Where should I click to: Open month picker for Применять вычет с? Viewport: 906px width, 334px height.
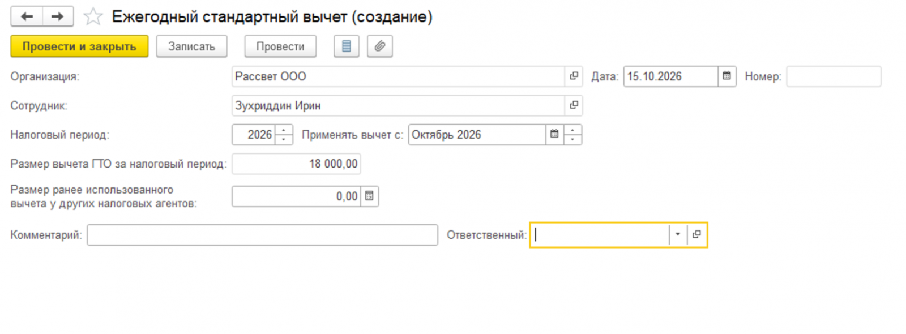pyautogui.click(x=554, y=135)
